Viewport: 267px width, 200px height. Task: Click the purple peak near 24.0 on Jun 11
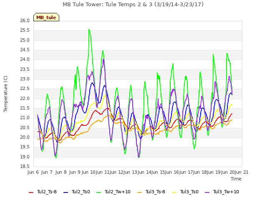tap(103, 60)
